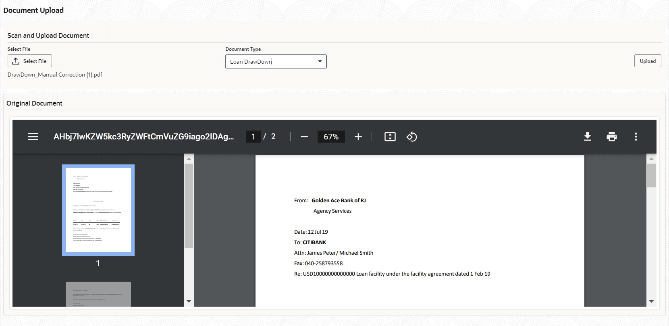Click the Fax: 040-258793558 line
The height and width of the screenshot is (326, 669).
tap(318, 263)
